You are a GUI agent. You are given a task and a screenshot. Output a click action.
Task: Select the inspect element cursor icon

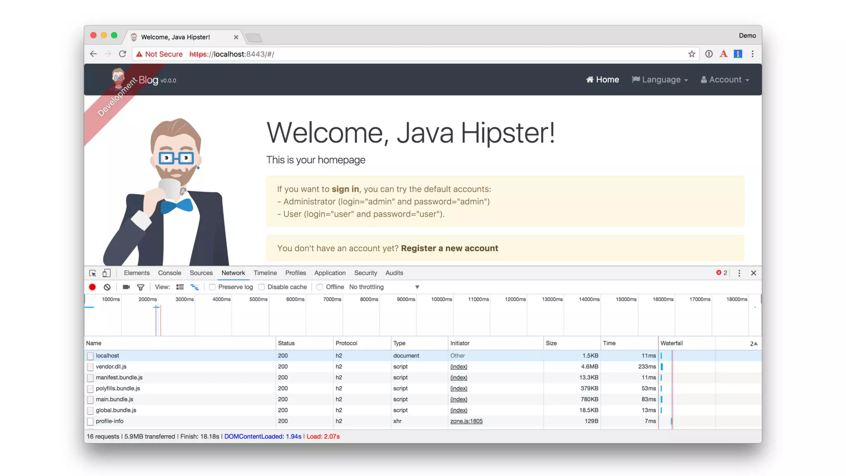(93, 273)
